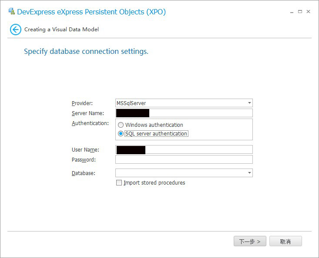Maximize the XPO wizard window
The height and width of the screenshot is (258, 319).
[x=300, y=12]
